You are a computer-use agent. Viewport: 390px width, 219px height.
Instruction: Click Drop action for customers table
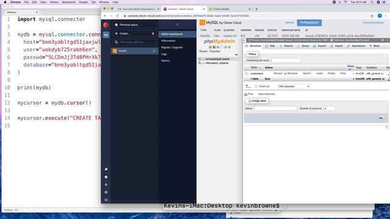pyautogui.click(x=342, y=74)
